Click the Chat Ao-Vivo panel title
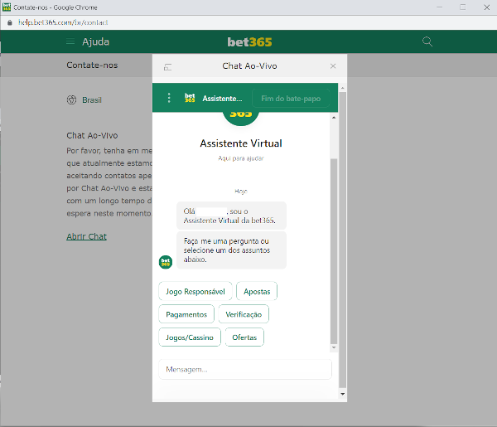The width and height of the screenshot is (497, 427). (x=249, y=66)
